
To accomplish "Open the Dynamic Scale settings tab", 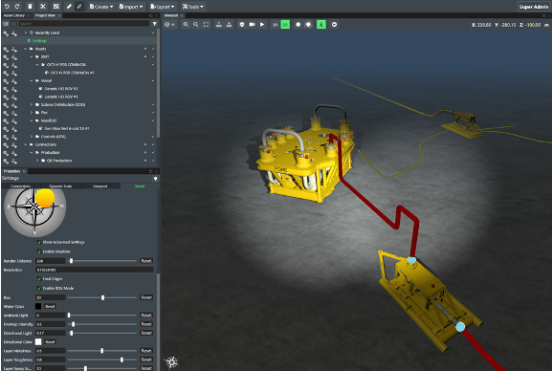I will pyautogui.click(x=60, y=185).
